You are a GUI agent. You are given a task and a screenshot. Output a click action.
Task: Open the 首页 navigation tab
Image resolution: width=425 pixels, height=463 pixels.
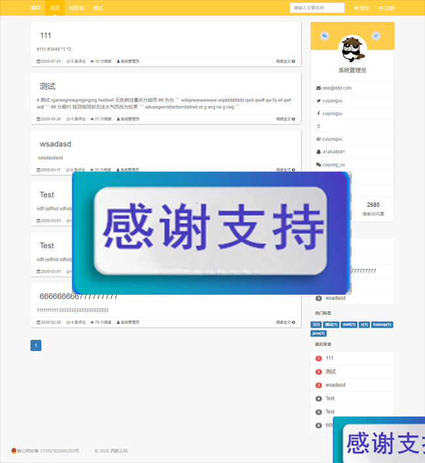coord(54,8)
